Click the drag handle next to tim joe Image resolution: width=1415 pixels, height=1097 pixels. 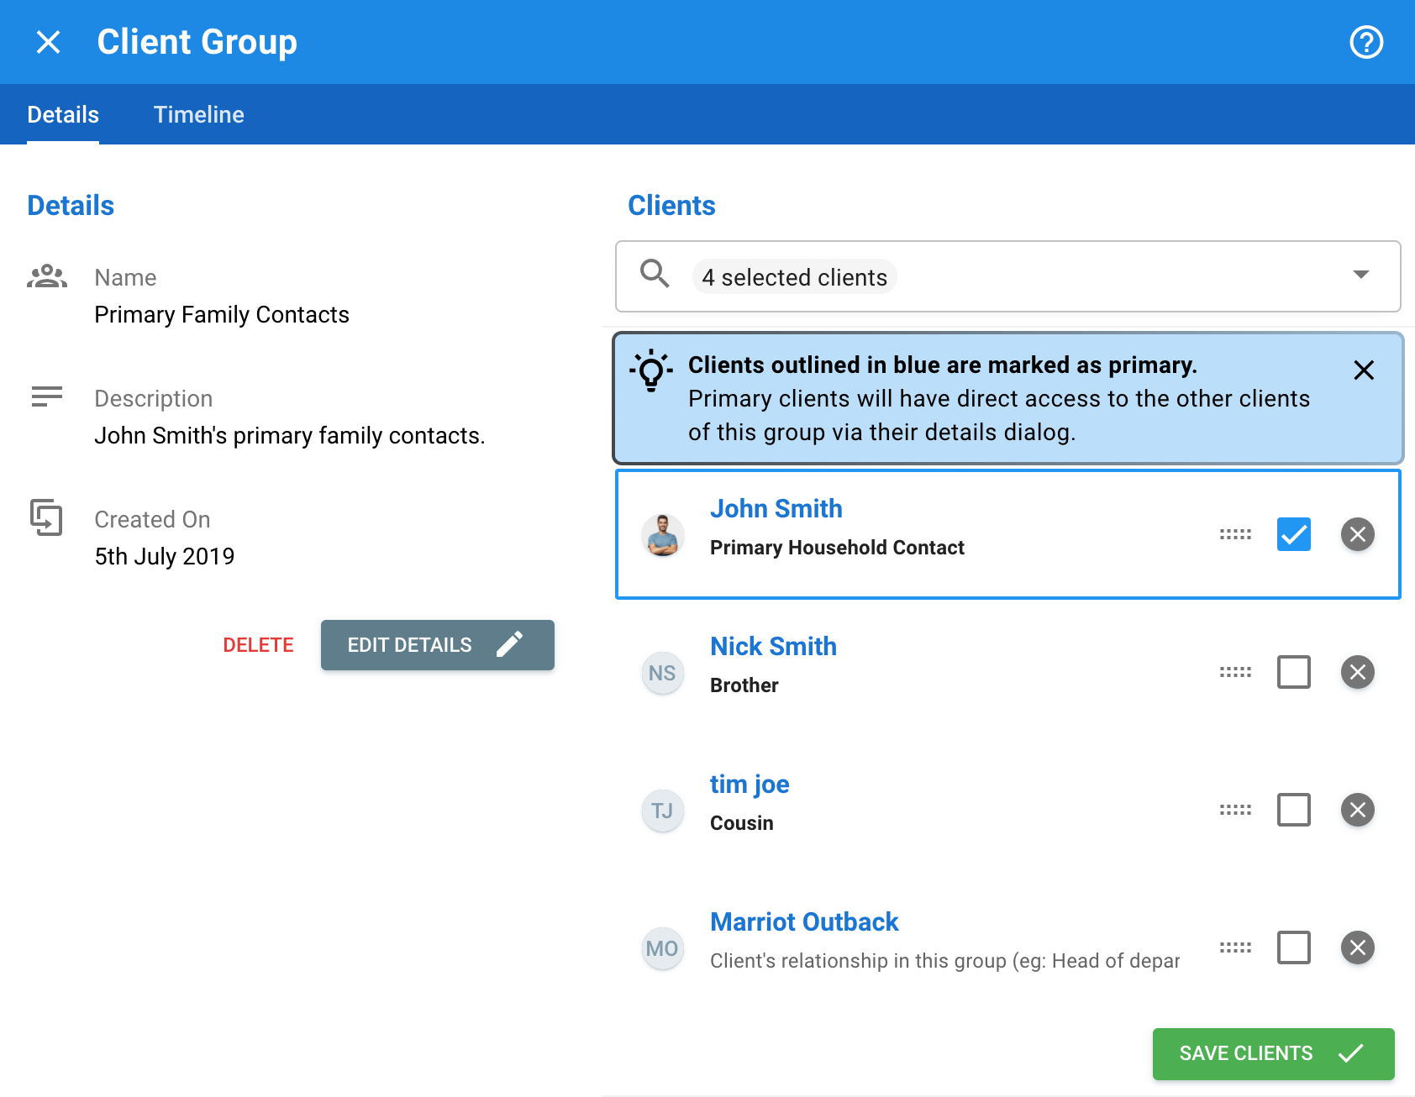(1234, 810)
